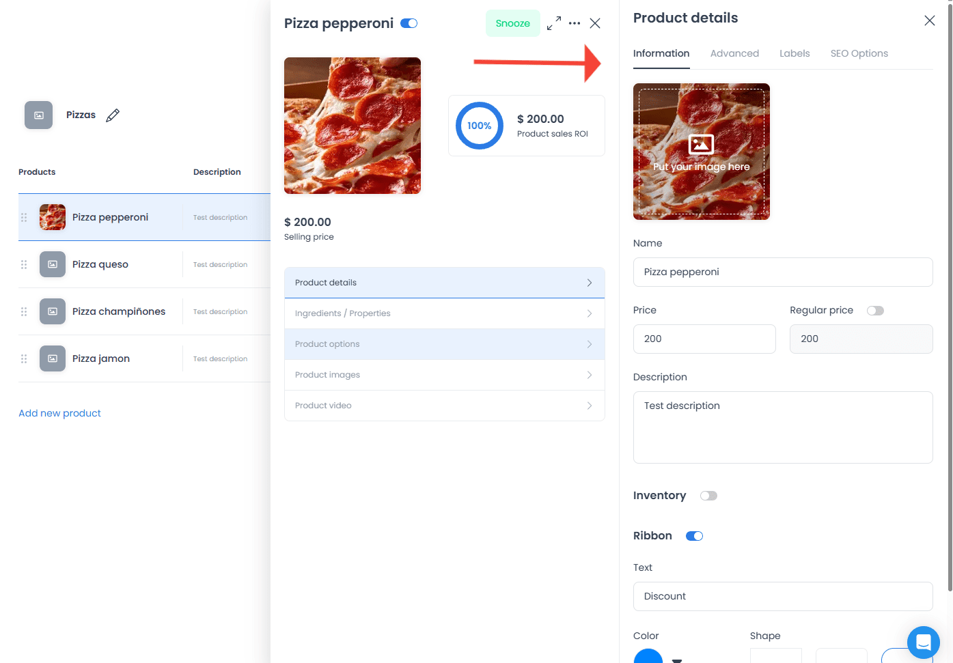Screen dimensions: 953x663
Task: Click Test description of Pizza jamon row
Action: pyautogui.click(x=220, y=358)
